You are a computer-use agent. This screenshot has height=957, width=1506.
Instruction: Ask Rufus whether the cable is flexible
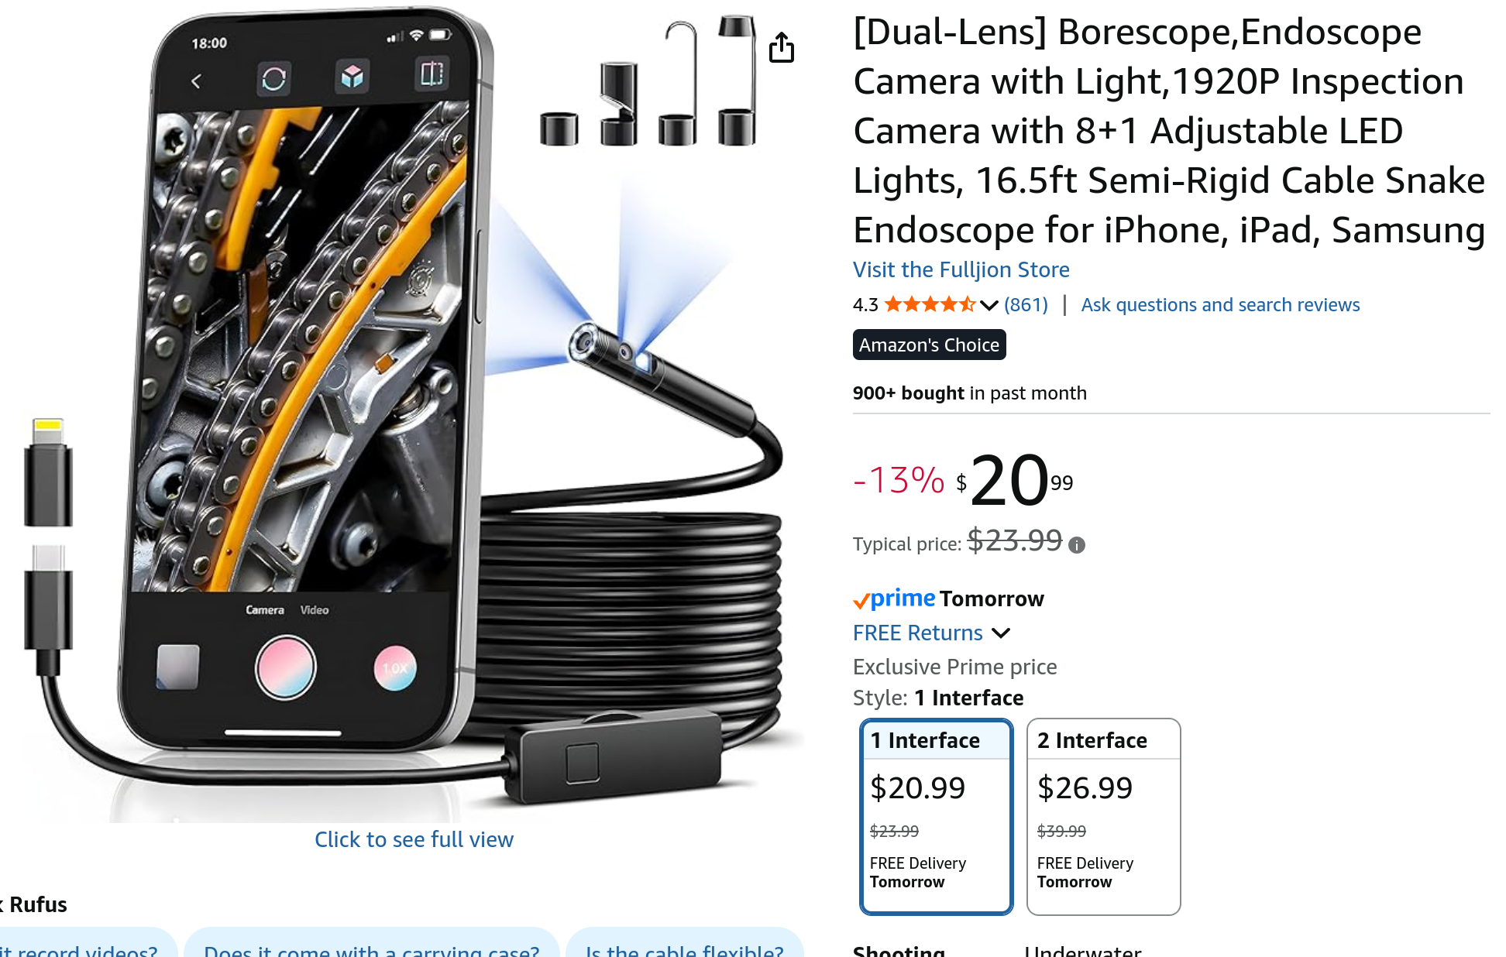[685, 946]
